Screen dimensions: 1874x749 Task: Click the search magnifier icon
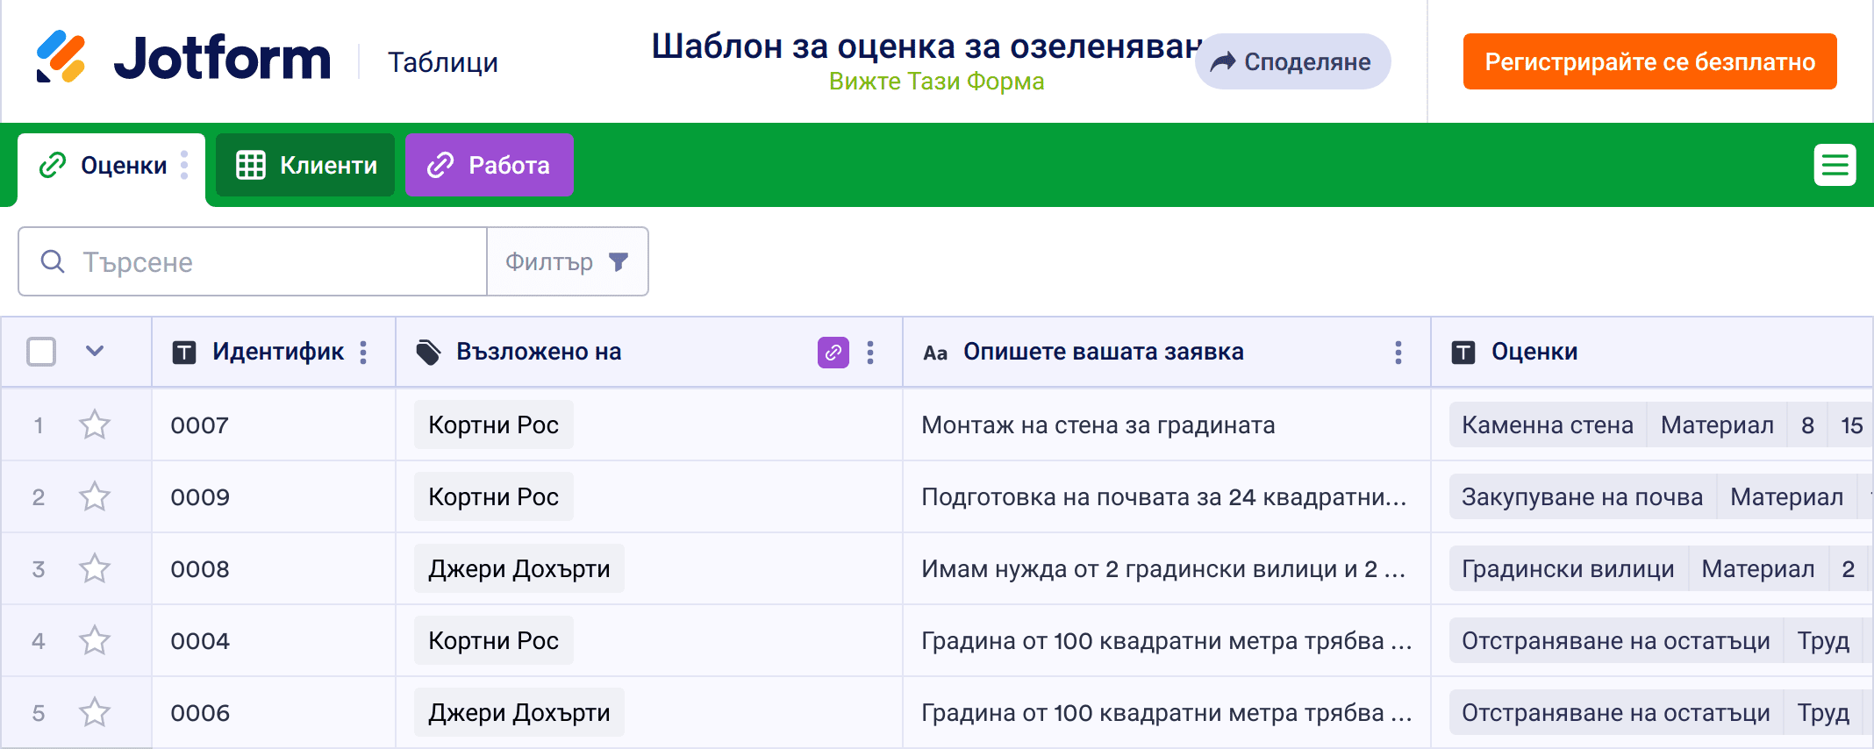[x=53, y=261]
